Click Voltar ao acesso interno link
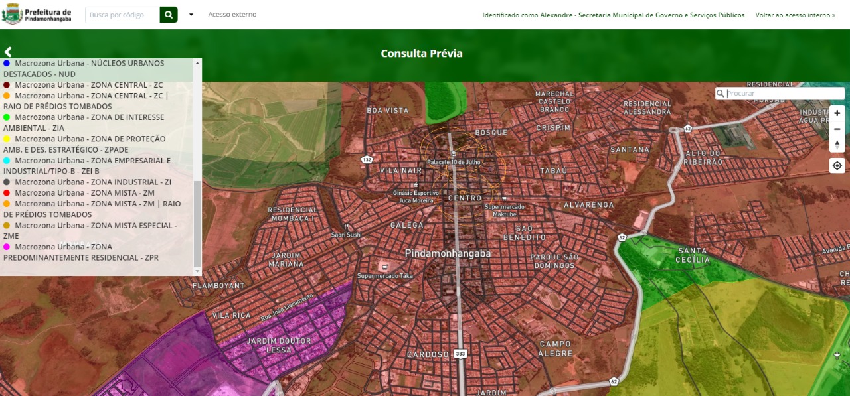 (x=795, y=15)
